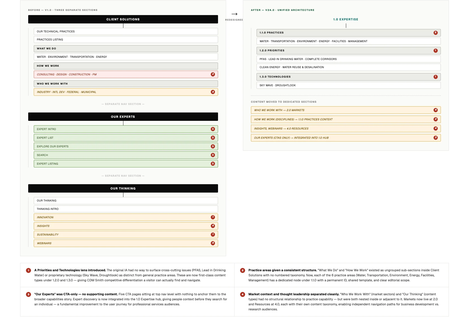Viewport: 469px width, 319px height.
Task: Select the Search row under Our Experts
Action: point(126,155)
